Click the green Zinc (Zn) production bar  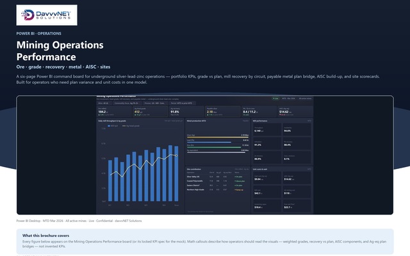click(214, 147)
